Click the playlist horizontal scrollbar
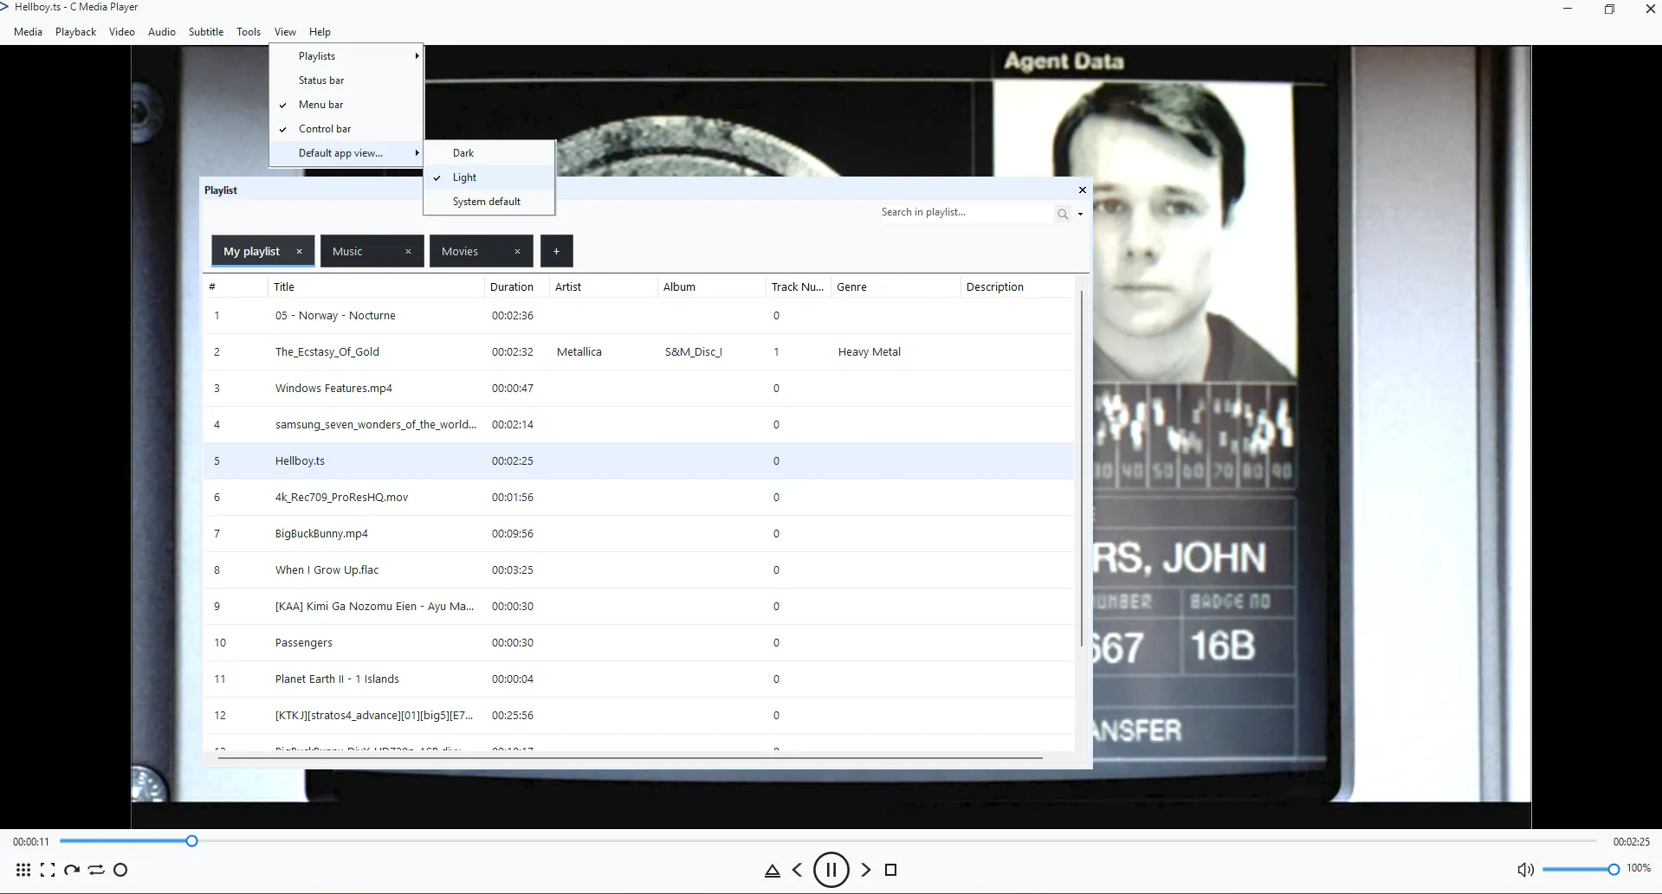 630,758
